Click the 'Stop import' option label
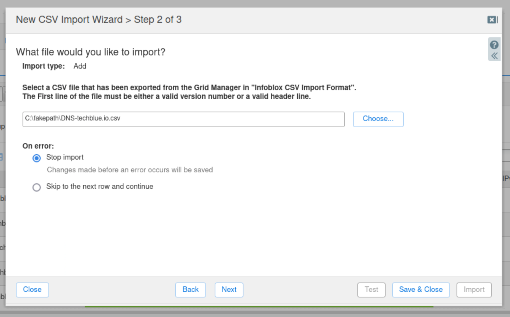The height and width of the screenshot is (317, 510). point(65,157)
